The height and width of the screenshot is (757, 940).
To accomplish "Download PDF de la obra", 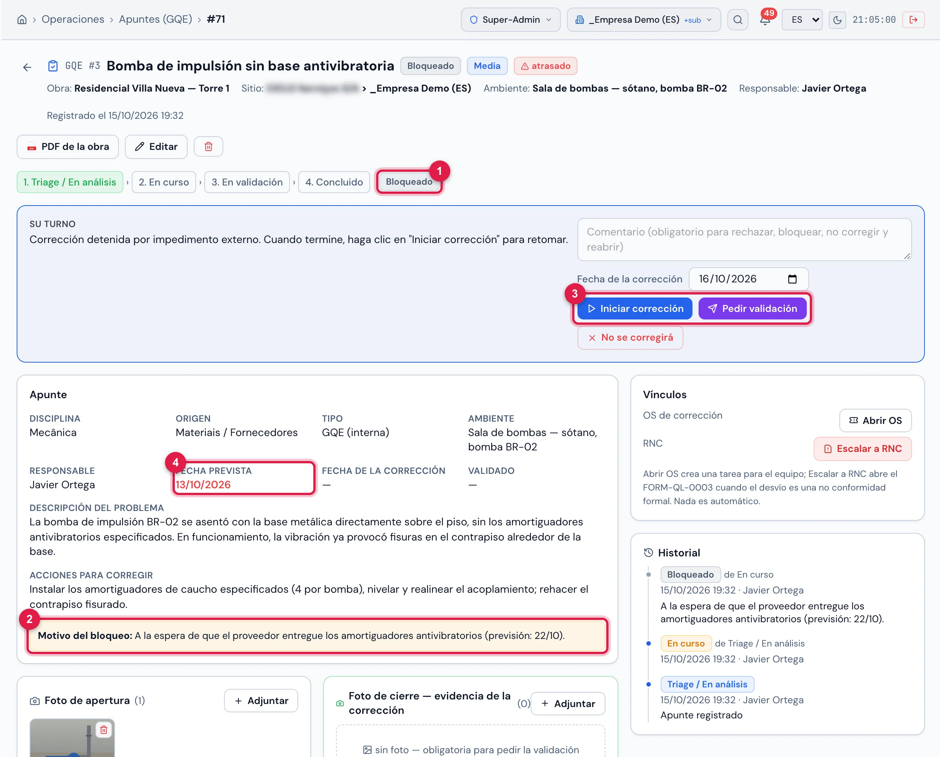I will click(x=68, y=146).
